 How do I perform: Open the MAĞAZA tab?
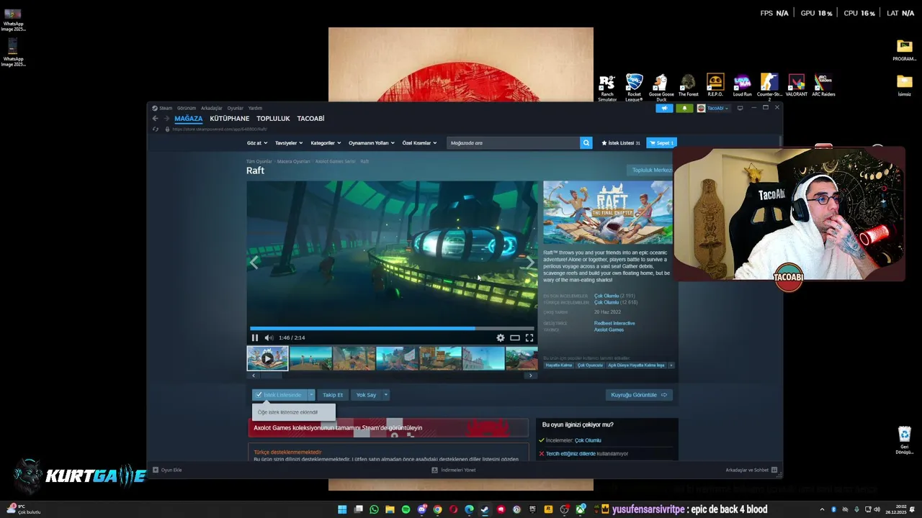(x=188, y=118)
